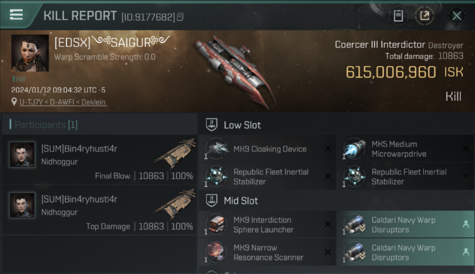The height and width of the screenshot is (274, 475).
Task: View the Final Blow participant portrait
Action: [x=22, y=155]
